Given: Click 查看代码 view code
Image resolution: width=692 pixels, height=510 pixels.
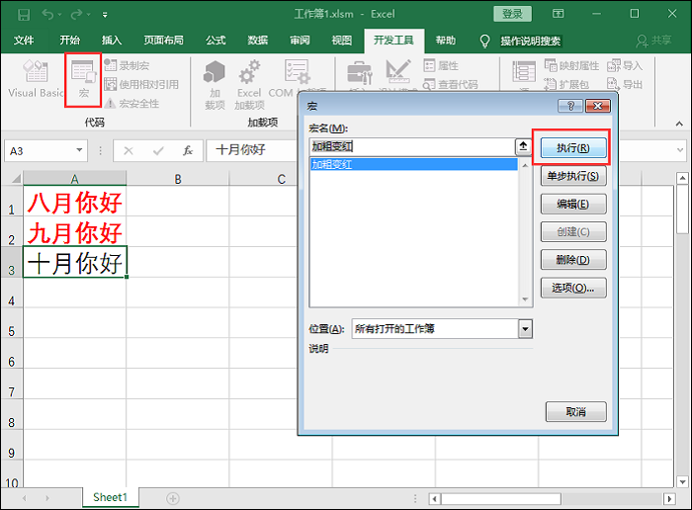Looking at the screenshot, I should (451, 84).
